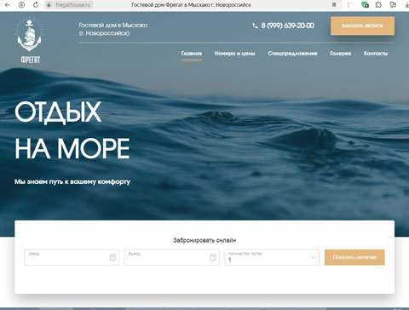Call the 8 (999) 639-20-00 phone link
This screenshot has height=310, width=409.
288,26
